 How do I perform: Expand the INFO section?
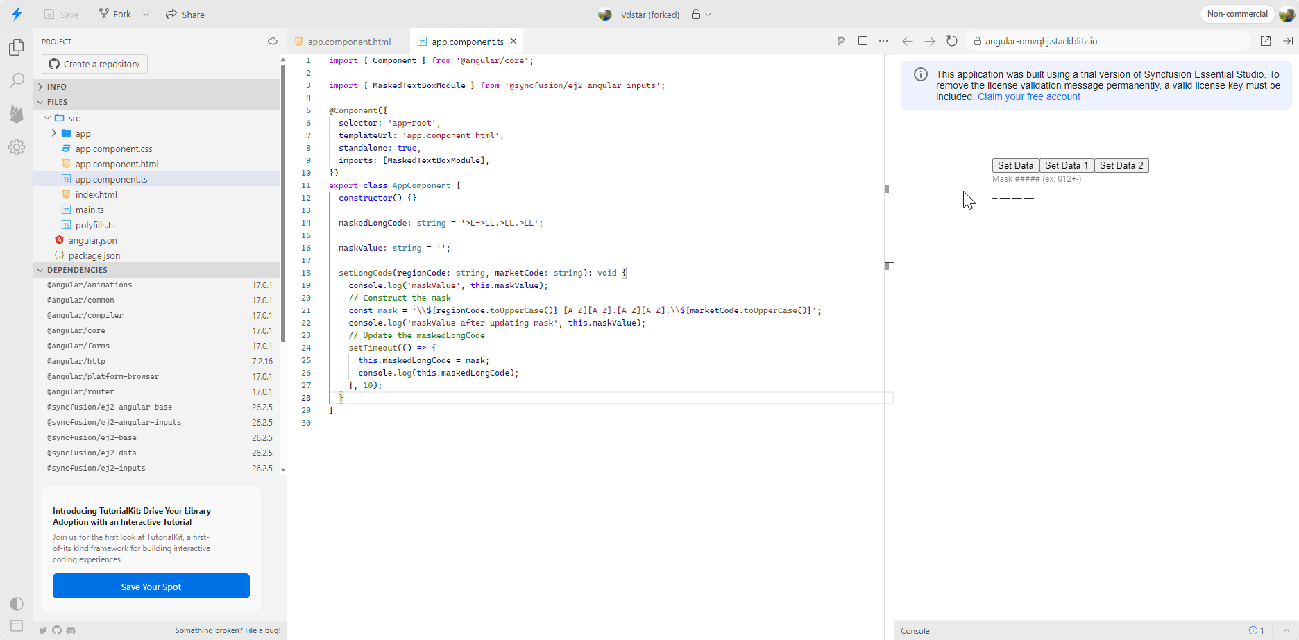[57, 87]
